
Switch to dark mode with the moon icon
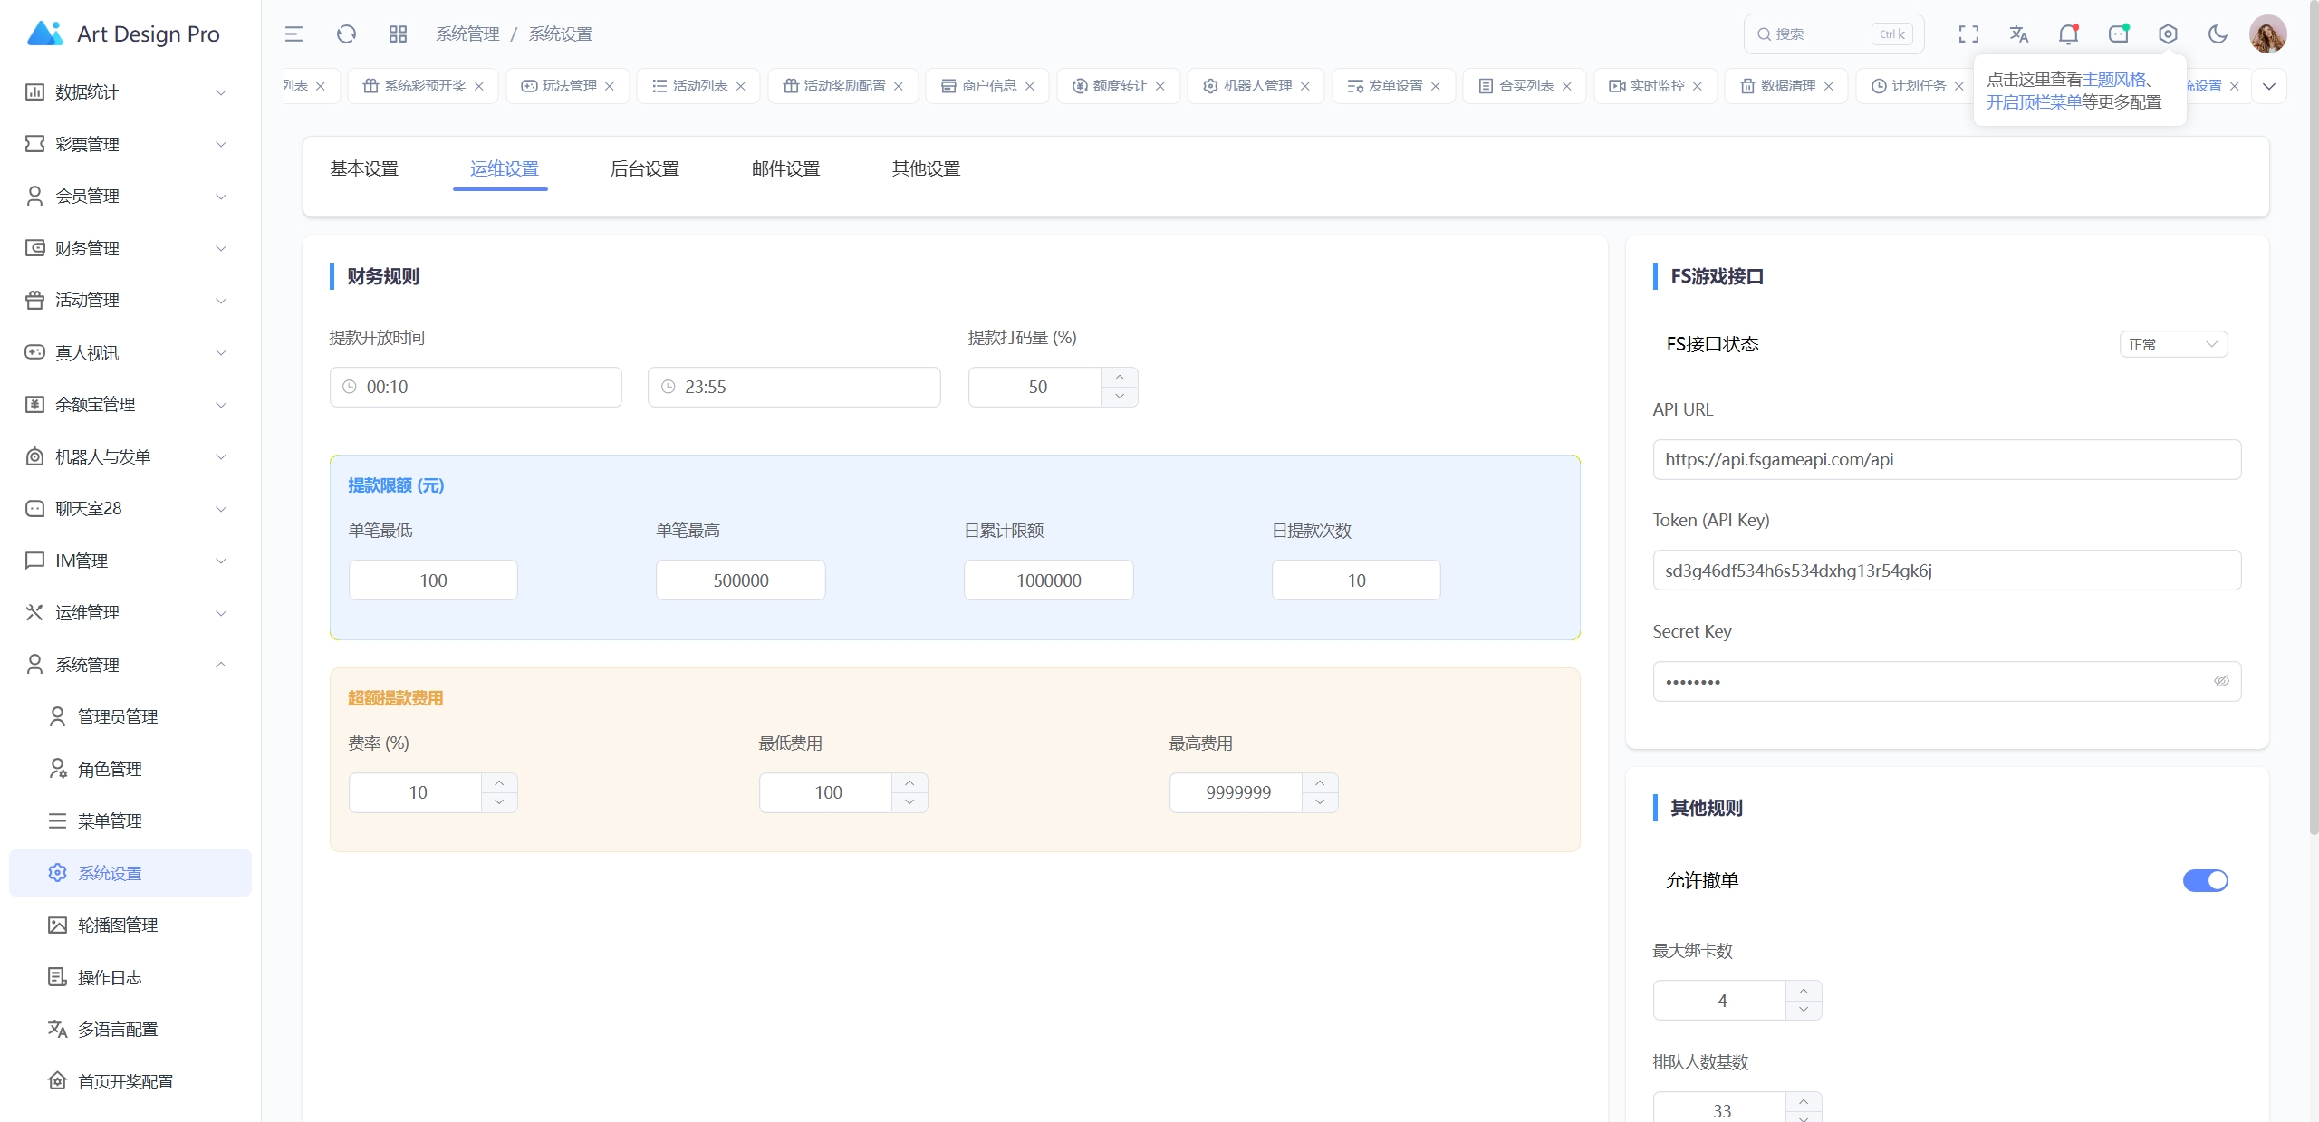2217,34
